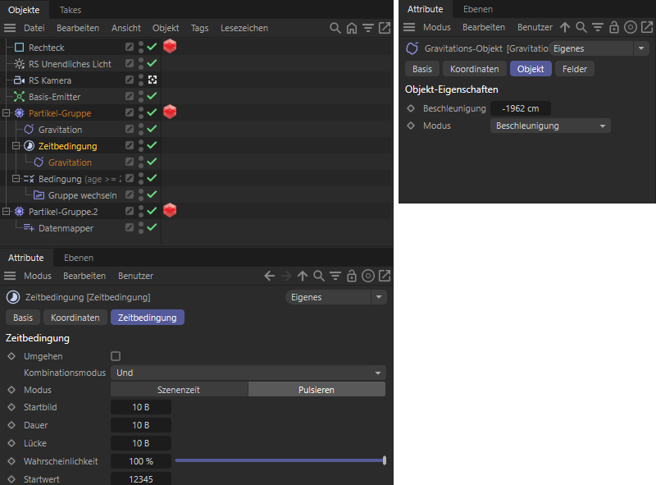Click the Datenmapper object icon
The width and height of the screenshot is (656, 485).
[29, 228]
